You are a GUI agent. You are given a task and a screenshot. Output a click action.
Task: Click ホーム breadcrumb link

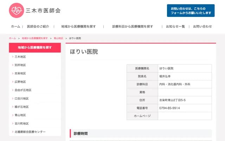12,38
